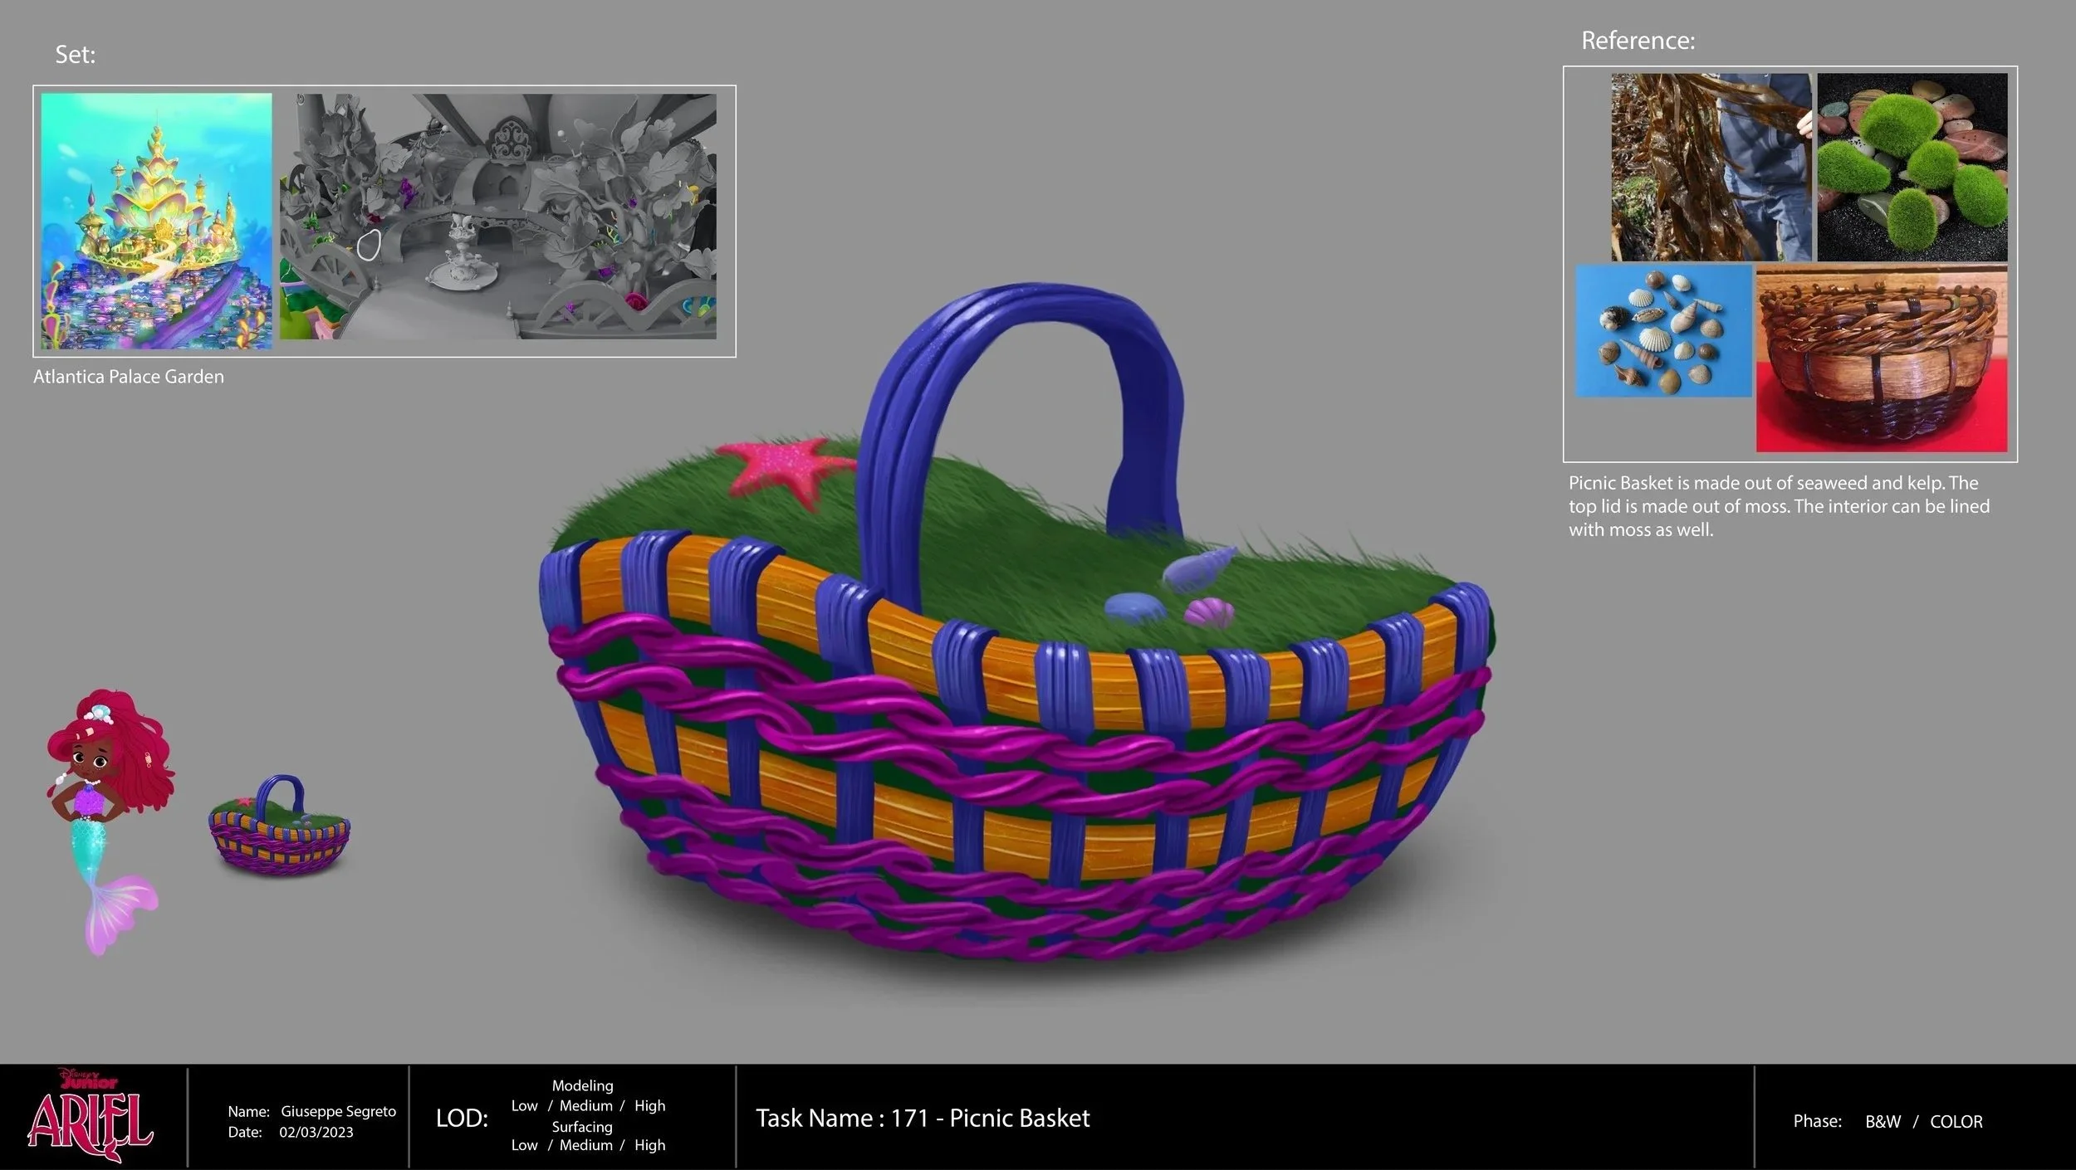Click the name "Giuseppe Segreto"
Image resolution: width=2076 pixels, height=1170 pixels.
point(338,1111)
